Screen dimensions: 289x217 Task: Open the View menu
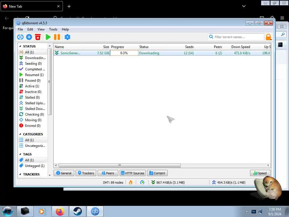point(41,29)
